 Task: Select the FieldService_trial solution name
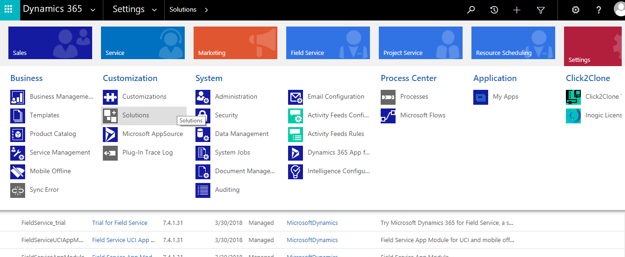43,223
